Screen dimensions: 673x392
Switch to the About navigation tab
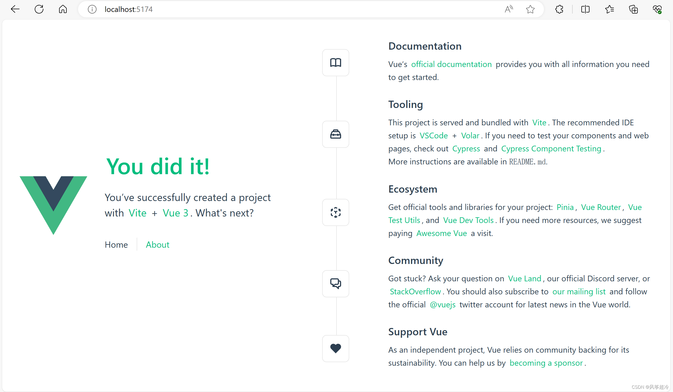click(x=158, y=245)
